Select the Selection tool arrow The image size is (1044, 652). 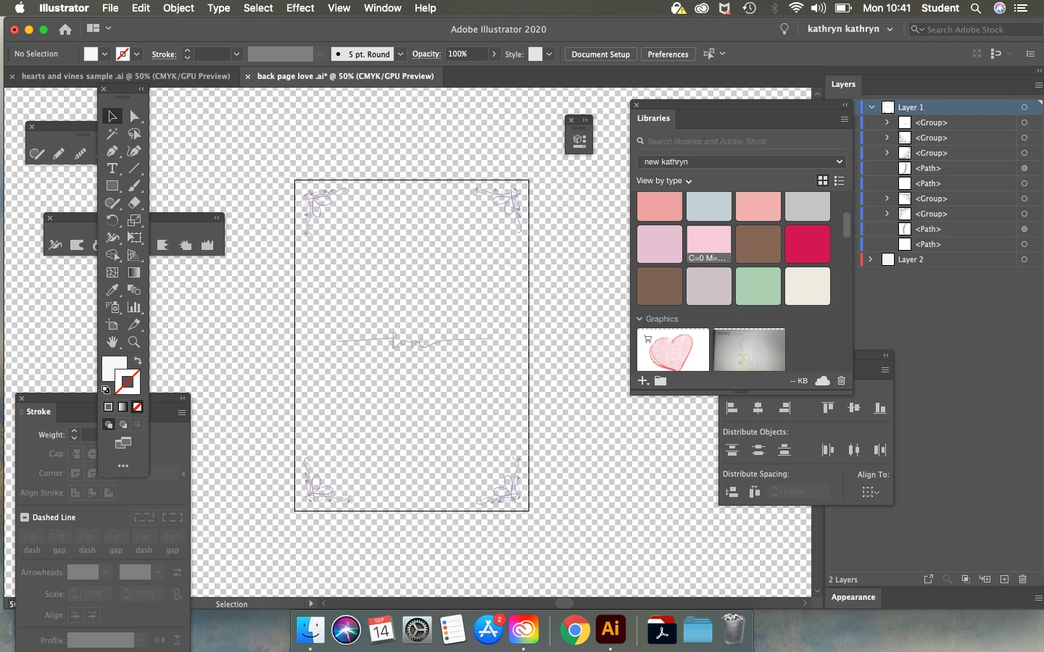(112, 116)
